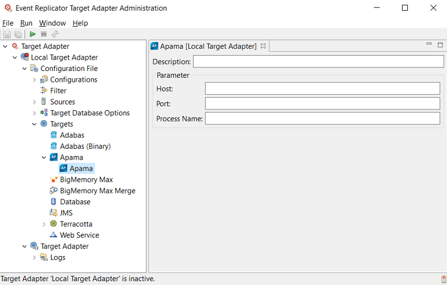Close the Apama editor tab
This screenshot has height=285, width=447.
pos(263,46)
